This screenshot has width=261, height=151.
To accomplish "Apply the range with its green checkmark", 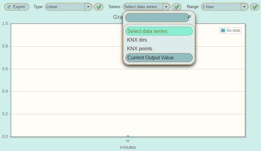I will tap(254, 7).
